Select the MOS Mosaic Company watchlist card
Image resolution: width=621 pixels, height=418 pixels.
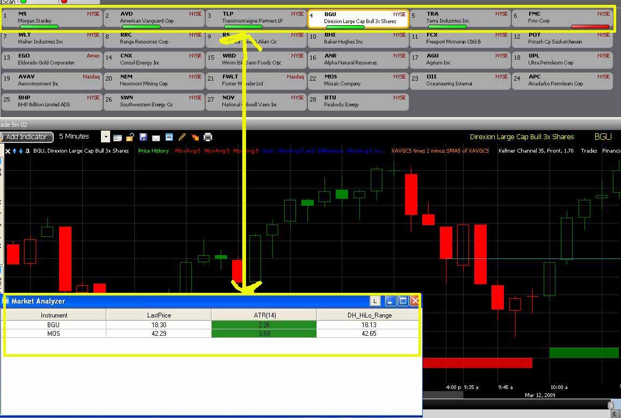tap(358, 81)
